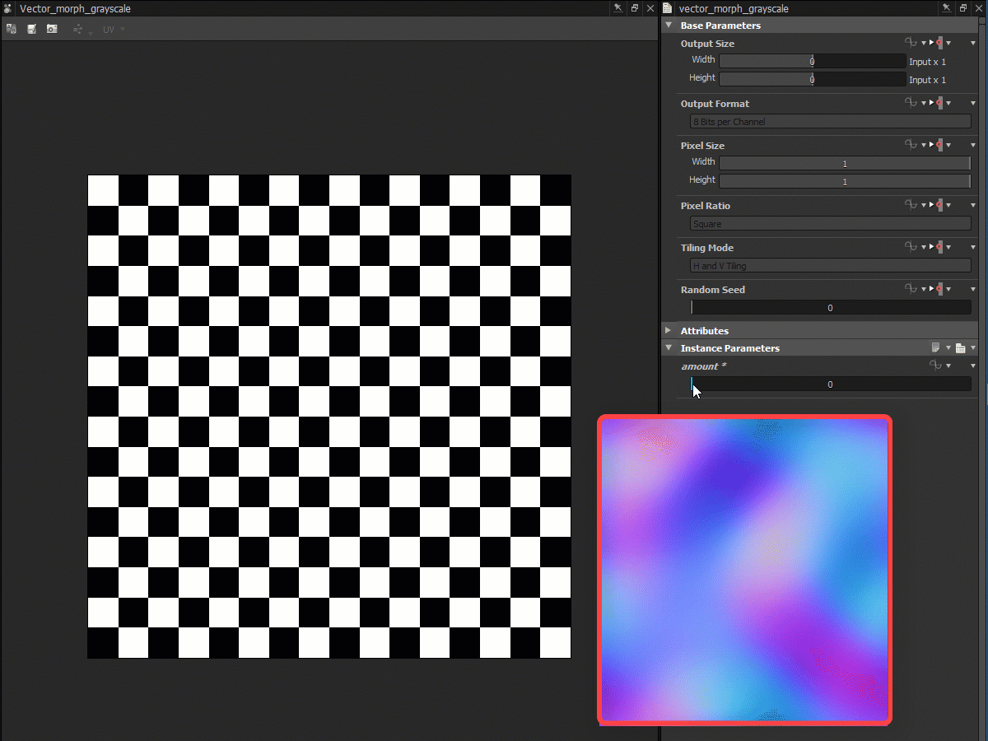Click the node share icon in 2D view toolbar
Image resolution: width=988 pixels, height=741 pixels.
pyautogui.click(x=78, y=29)
